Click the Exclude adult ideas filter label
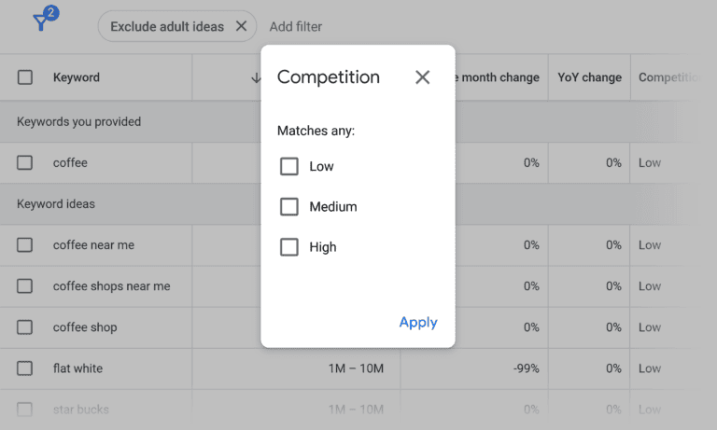This screenshot has width=717, height=430. (x=167, y=26)
